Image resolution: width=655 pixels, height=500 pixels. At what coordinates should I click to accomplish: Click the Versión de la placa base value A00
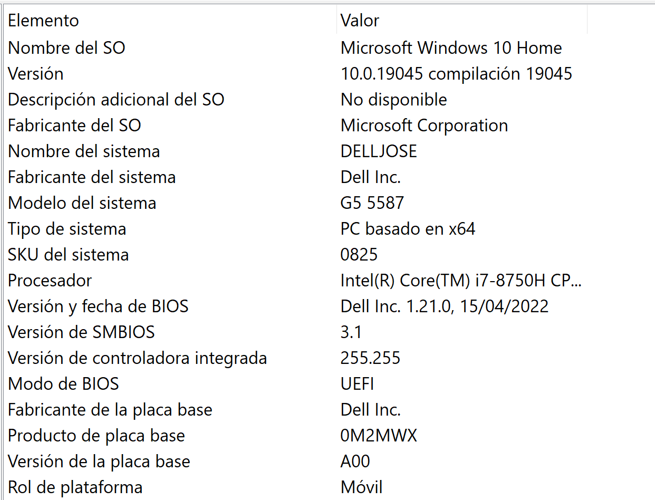[355, 461]
